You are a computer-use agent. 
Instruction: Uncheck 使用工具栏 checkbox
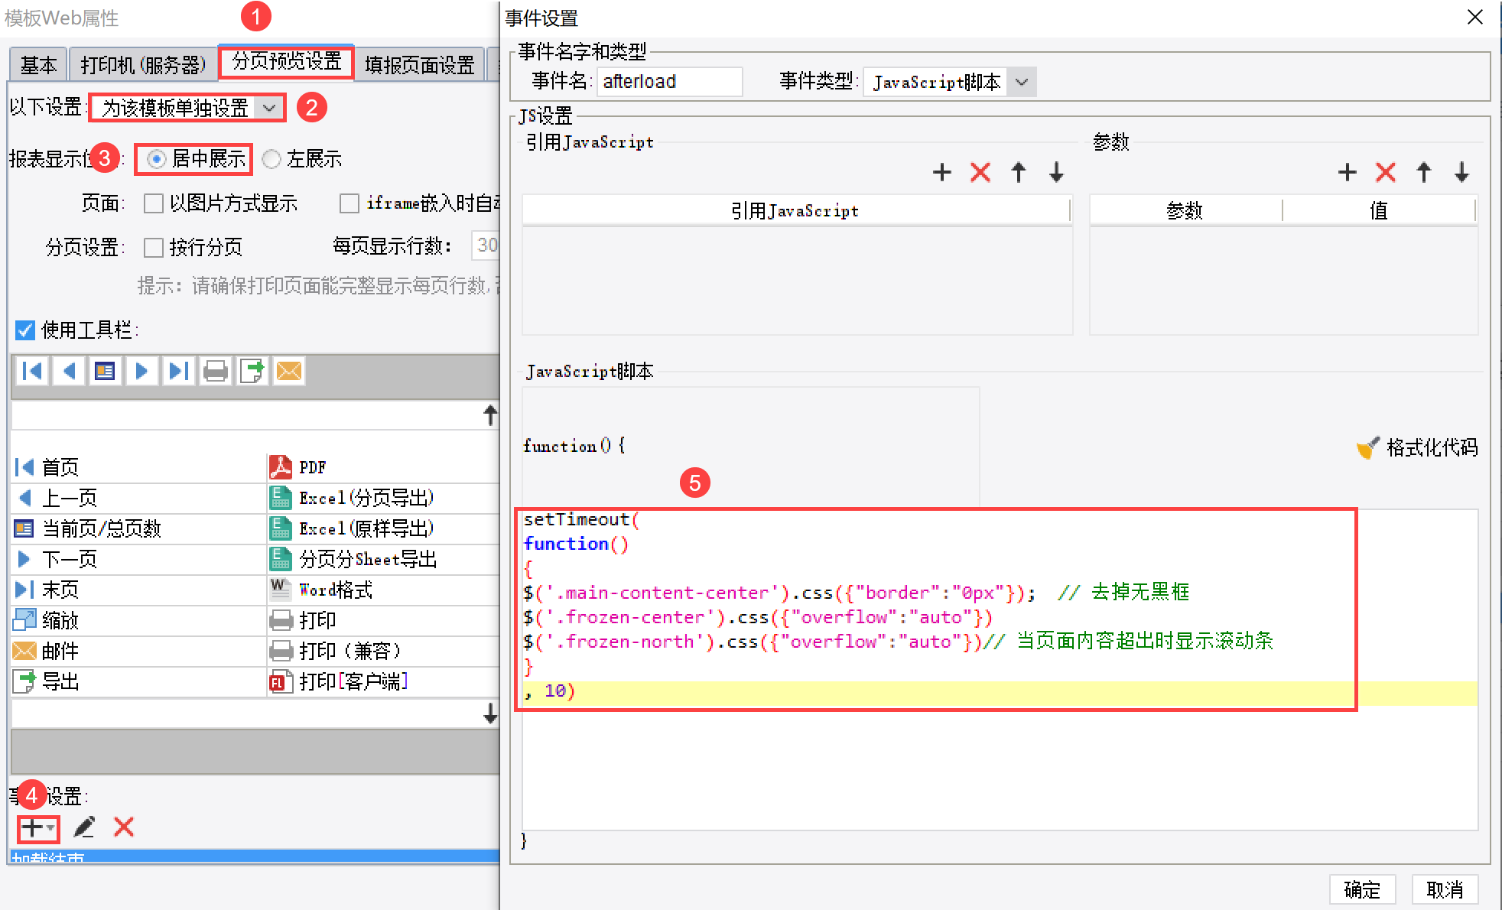coord(25,330)
